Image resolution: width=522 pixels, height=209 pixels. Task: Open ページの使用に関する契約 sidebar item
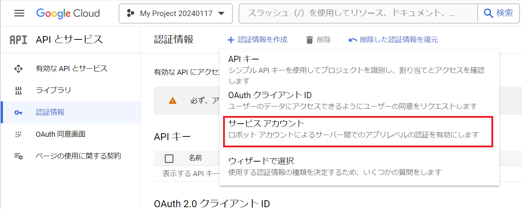click(70, 156)
